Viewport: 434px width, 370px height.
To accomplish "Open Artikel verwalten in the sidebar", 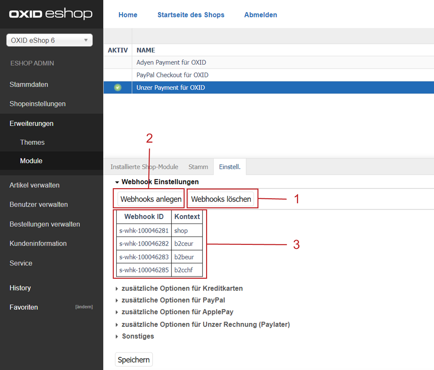I will (35, 185).
